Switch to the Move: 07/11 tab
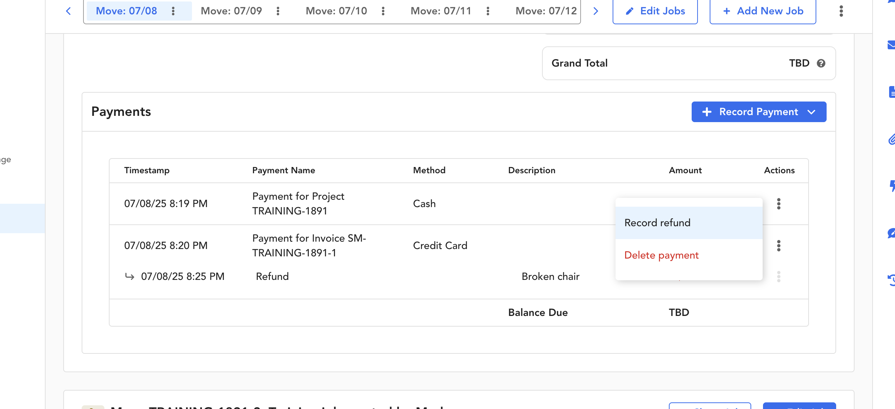The width and height of the screenshot is (895, 409). 441,11
